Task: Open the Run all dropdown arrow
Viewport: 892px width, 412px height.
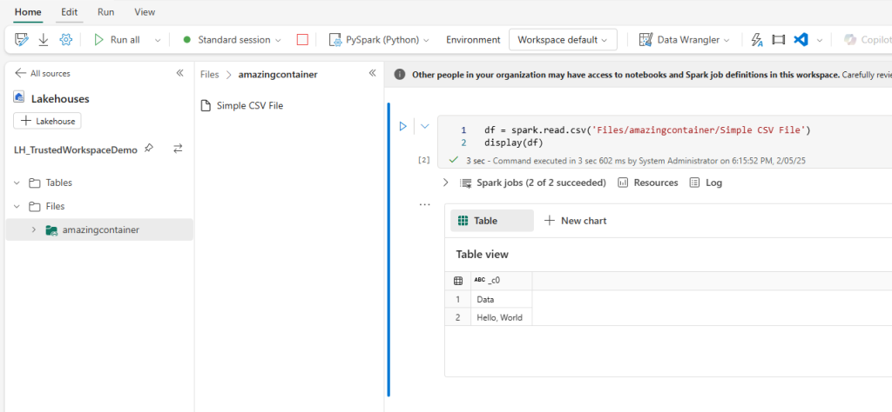Action: (158, 40)
